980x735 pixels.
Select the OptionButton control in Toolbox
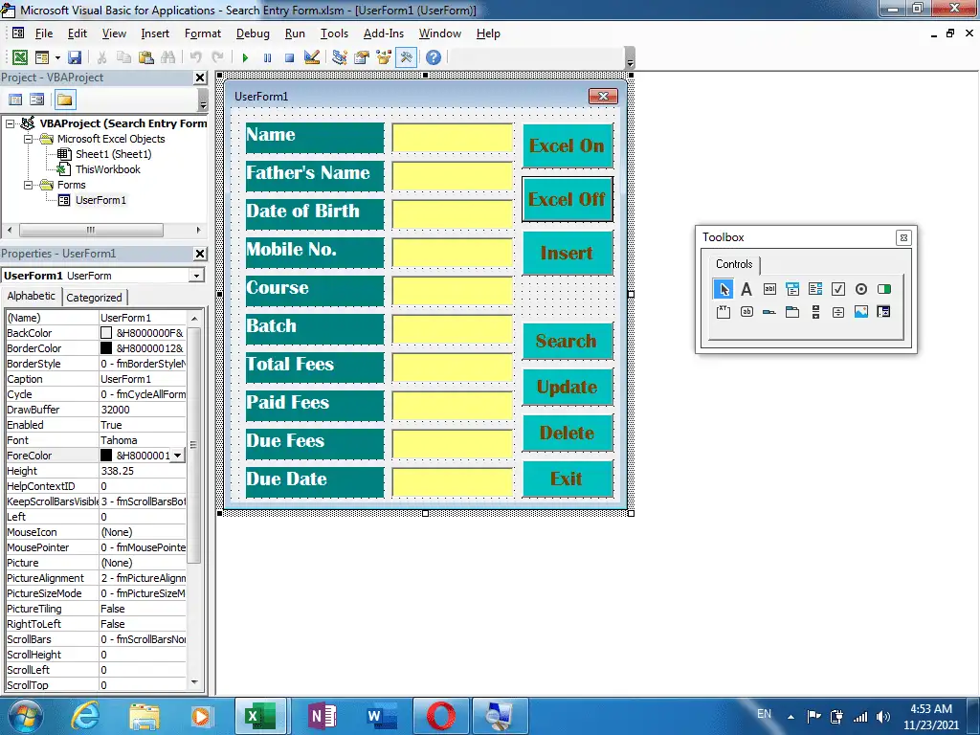pos(861,289)
